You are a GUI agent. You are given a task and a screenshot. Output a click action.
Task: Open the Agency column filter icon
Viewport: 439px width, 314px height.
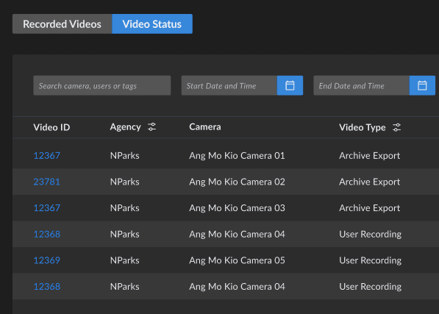152,127
